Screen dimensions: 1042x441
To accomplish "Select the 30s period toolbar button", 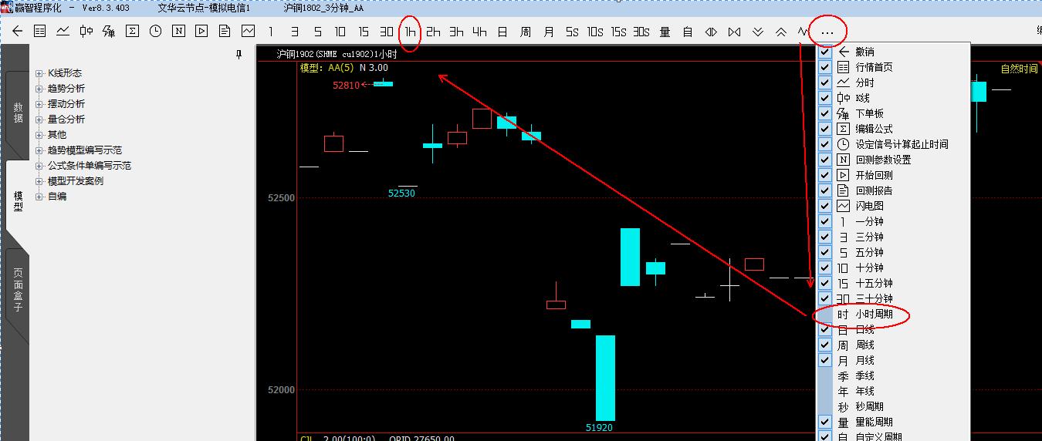I will coord(641,32).
